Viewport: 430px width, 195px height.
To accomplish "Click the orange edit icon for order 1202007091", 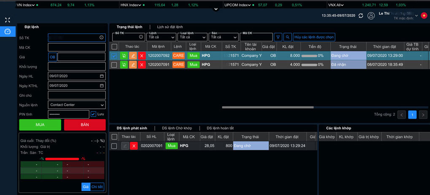I will click(133, 65).
